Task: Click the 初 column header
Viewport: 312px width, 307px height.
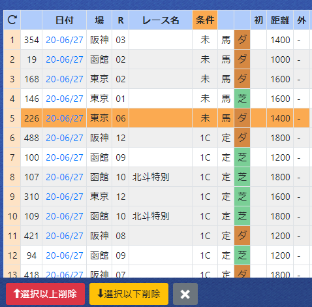Action: (258, 20)
